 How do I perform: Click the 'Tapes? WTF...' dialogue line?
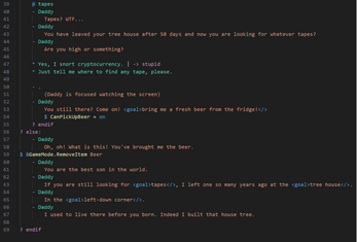64,19
